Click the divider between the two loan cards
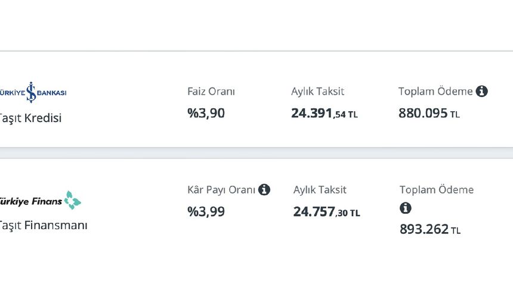 click(256, 153)
